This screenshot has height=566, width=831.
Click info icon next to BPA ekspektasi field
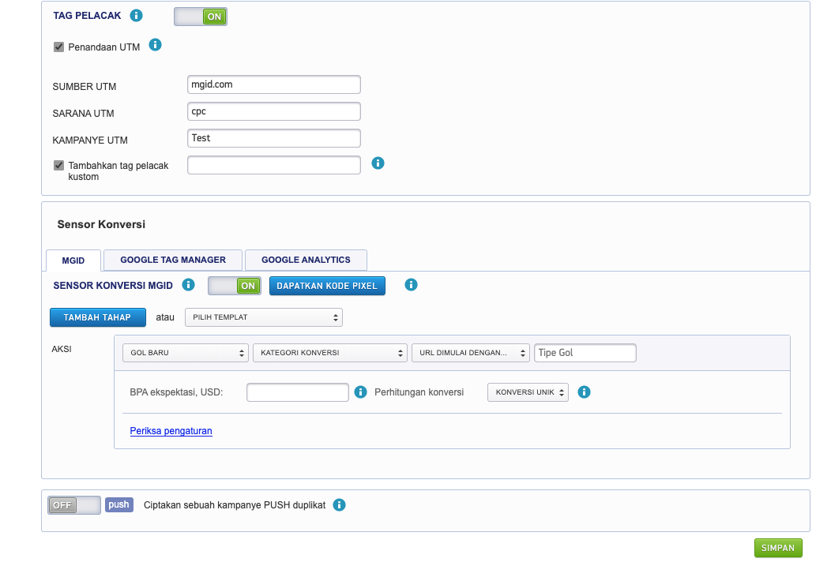pyautogui.click(x=361, y=392)
